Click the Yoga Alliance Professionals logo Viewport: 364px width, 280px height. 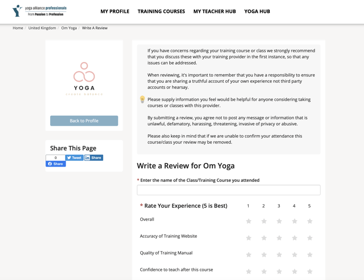[x=39, y=11]
